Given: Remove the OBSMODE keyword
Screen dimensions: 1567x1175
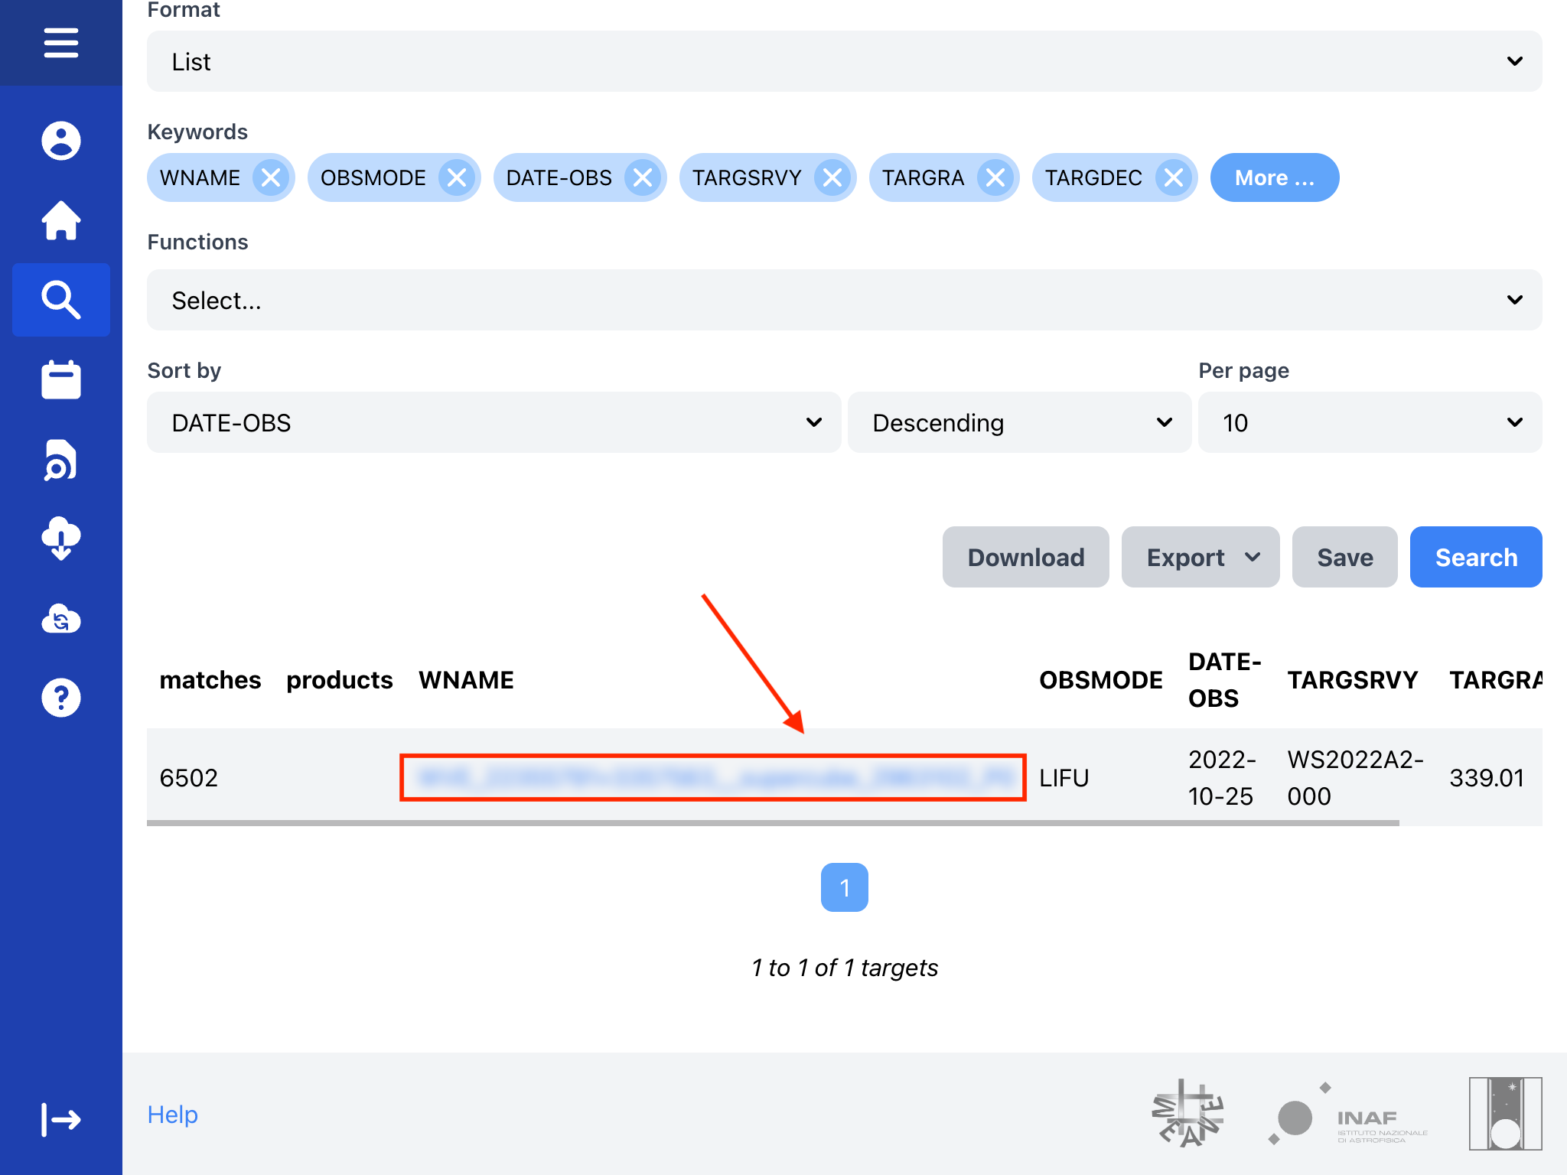Looking at the screenshot, I should (457, 177).
